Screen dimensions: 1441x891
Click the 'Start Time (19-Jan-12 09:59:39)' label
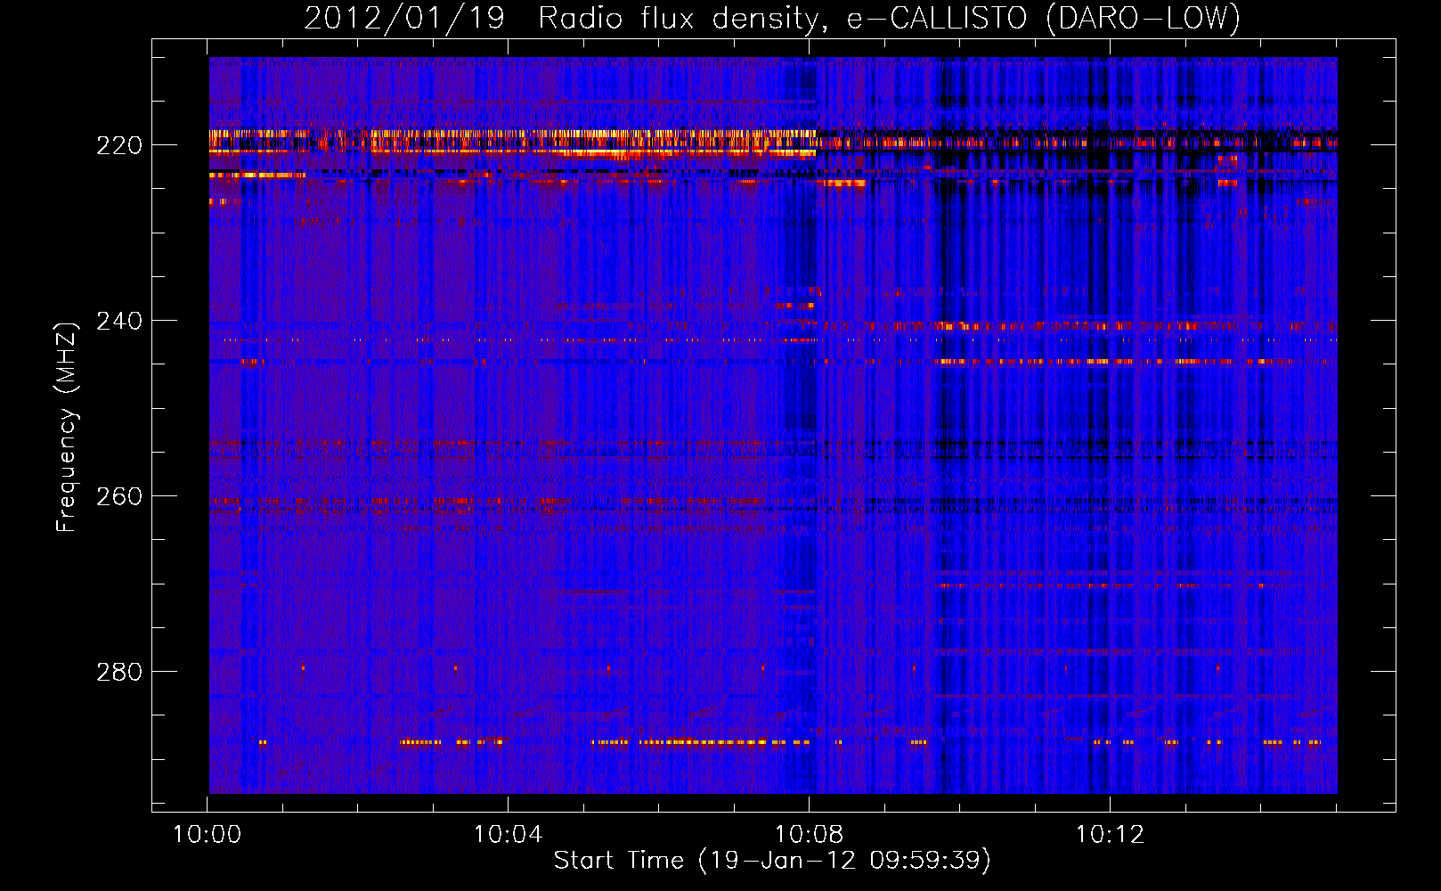pos(772,861)
